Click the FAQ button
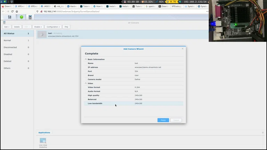Image resolution: width=267 pixels, height=150 pixels. (x=66, y=27)
